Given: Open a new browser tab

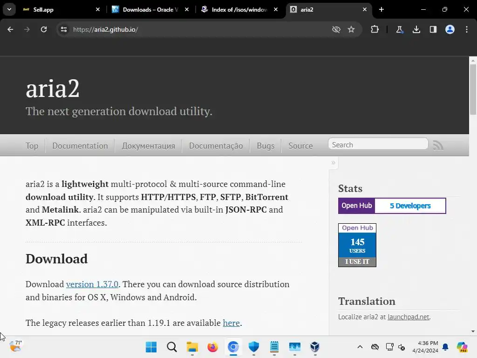Looking at the screenshot, I should coord(382,9).
